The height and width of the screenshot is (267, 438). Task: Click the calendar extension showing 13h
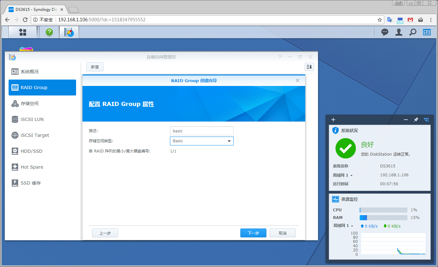point(400,20)
